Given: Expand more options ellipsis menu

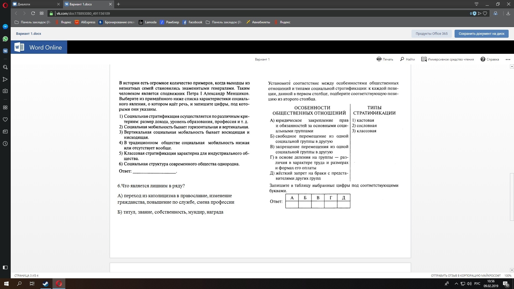Looking at the screenshot, I should [x=508, y=59].
